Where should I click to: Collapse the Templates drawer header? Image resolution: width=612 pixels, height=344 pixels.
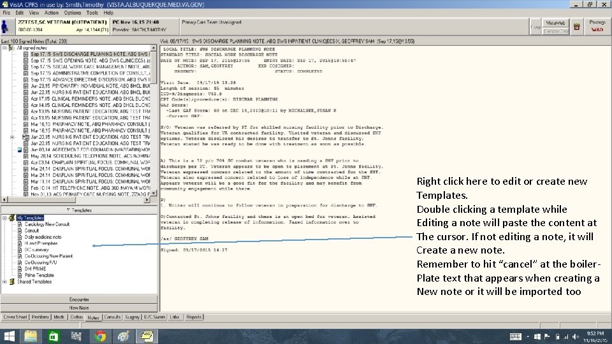pos(79,210)
